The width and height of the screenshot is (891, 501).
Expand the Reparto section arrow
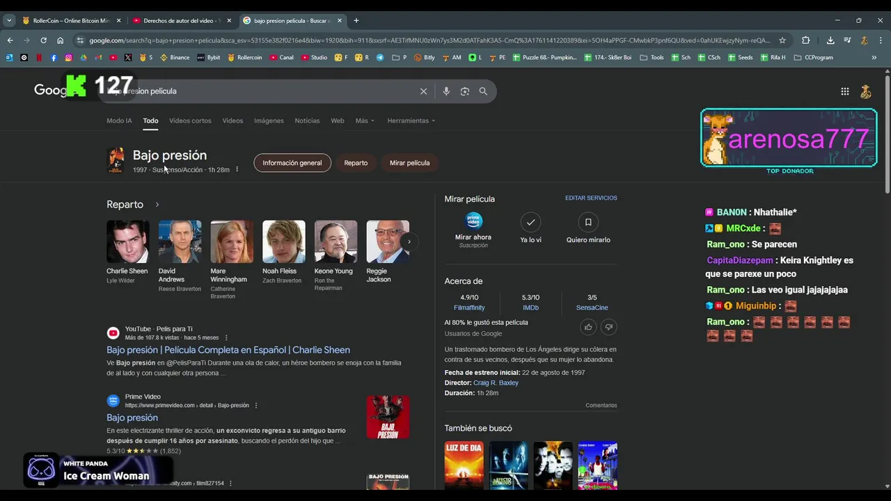click(x=157, y=205)
